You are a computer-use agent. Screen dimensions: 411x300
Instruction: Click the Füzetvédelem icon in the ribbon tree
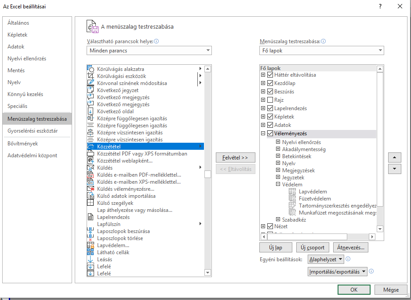[x=292, y=199]
